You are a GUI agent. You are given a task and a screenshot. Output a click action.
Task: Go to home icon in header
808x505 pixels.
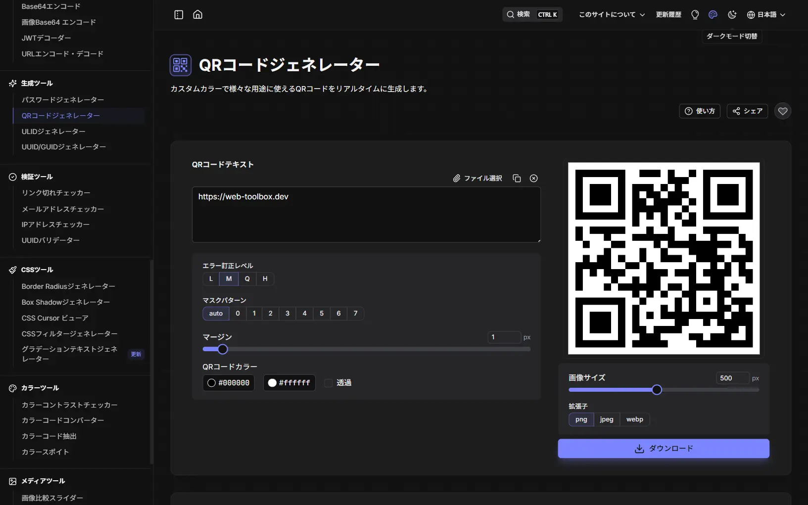click(x=198, y=14)
